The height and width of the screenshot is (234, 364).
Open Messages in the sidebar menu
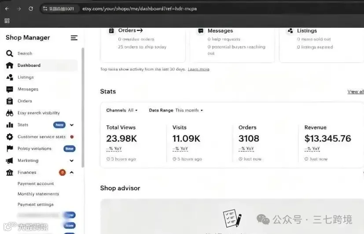[x=28, y=89]
